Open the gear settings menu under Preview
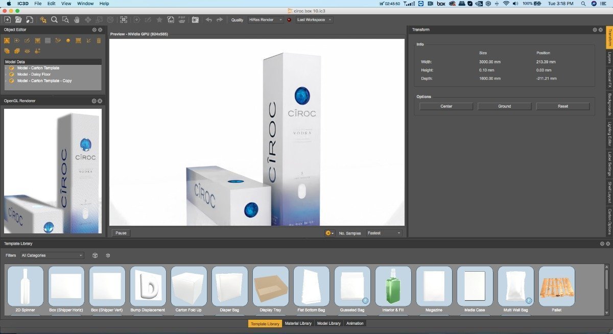 click(329, 233)
